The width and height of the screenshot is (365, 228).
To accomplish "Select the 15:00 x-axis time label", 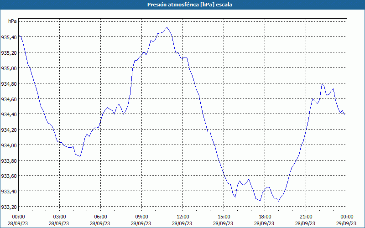I will [224, 217].
